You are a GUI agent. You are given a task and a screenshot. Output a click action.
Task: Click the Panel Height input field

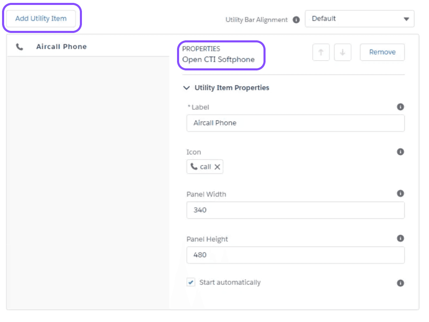pos(295,255)
